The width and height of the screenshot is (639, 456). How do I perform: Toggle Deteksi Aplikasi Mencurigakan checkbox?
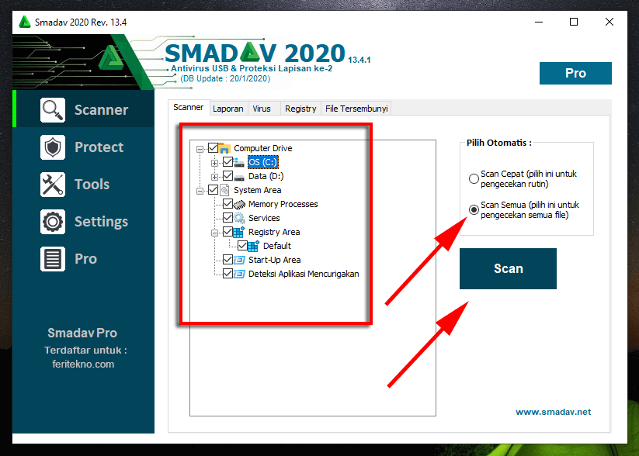click(227, 273)
